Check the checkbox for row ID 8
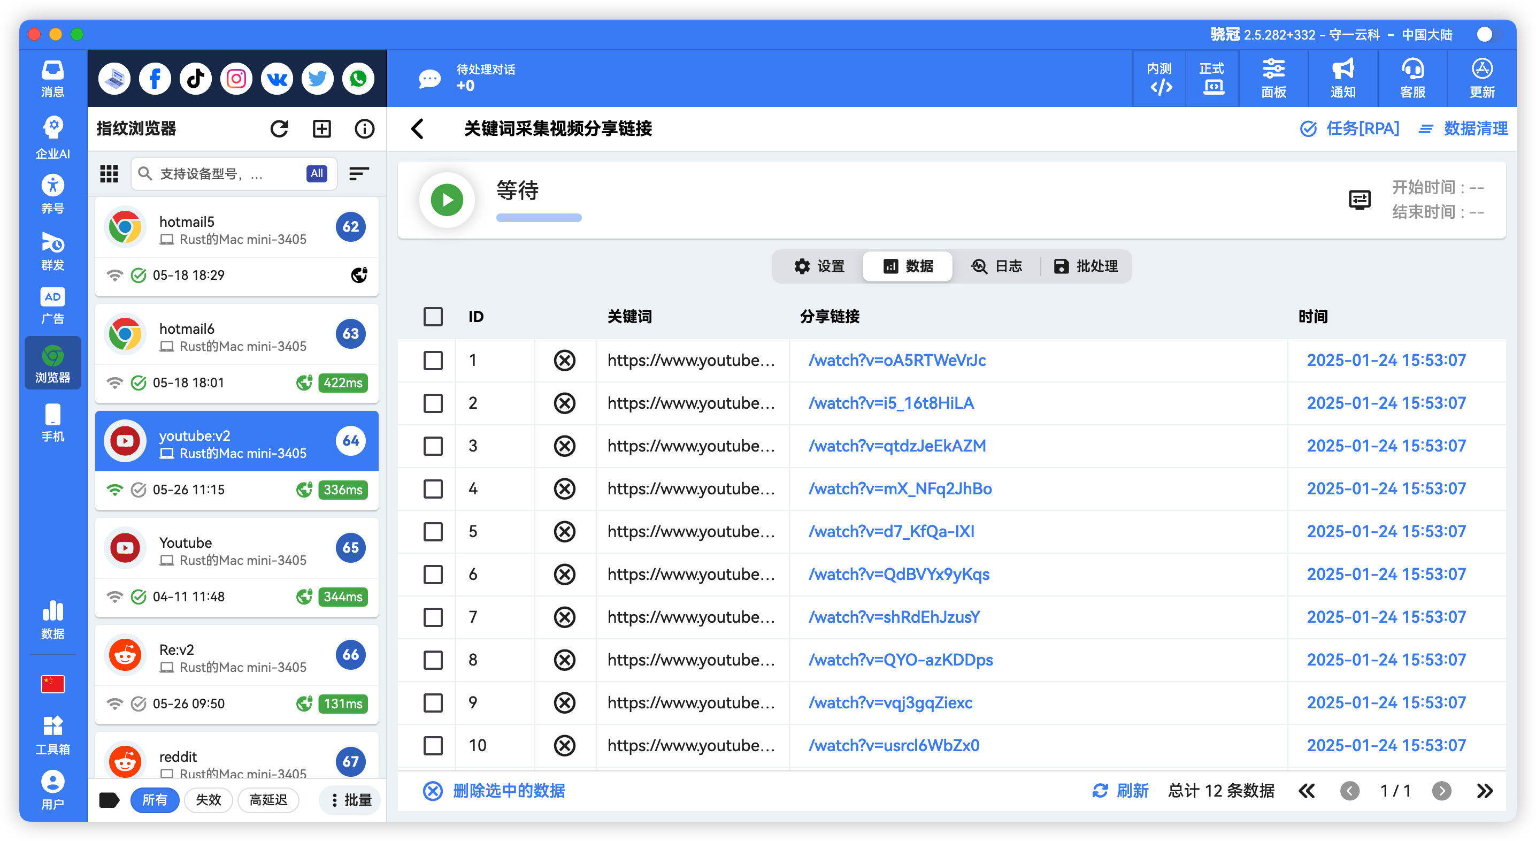Viewport: 1536px width, 841px height. point(433,660)
